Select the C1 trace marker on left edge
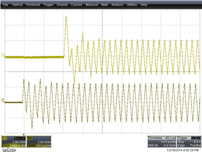The height and width of the screenshot is (152, 202). [x=3, y=55]
